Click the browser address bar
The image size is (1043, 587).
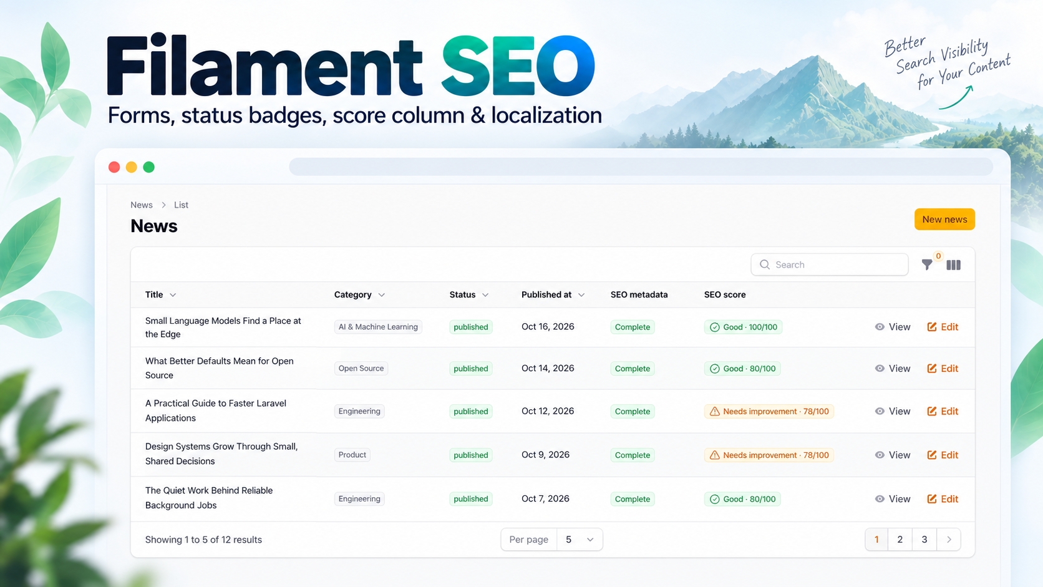[x=641, y=167]
